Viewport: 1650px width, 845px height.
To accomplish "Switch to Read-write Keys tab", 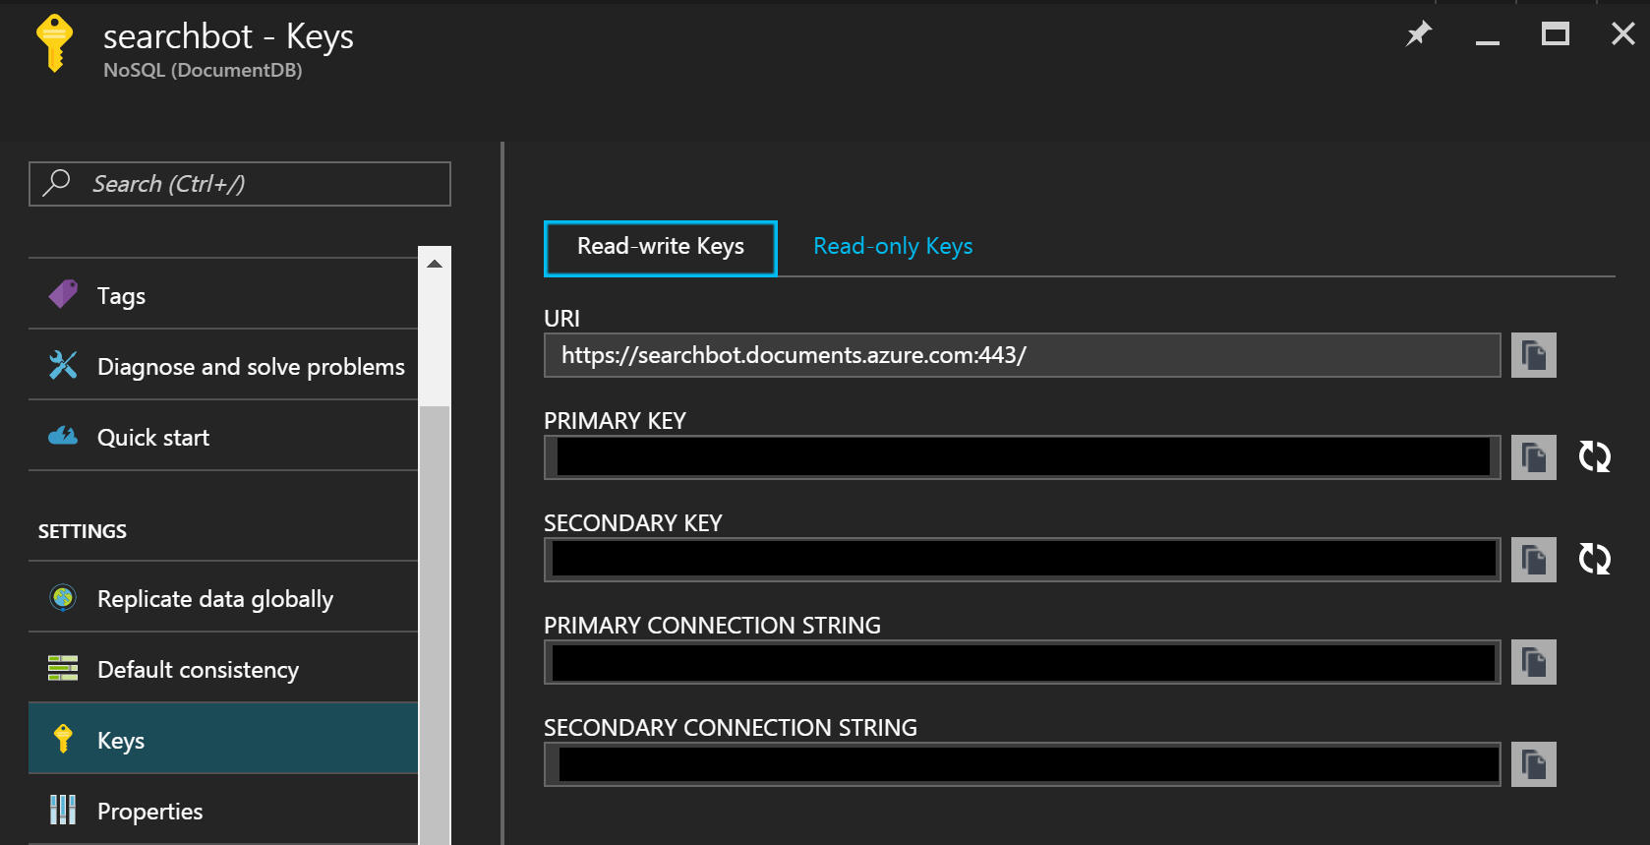I will (661, 248).
